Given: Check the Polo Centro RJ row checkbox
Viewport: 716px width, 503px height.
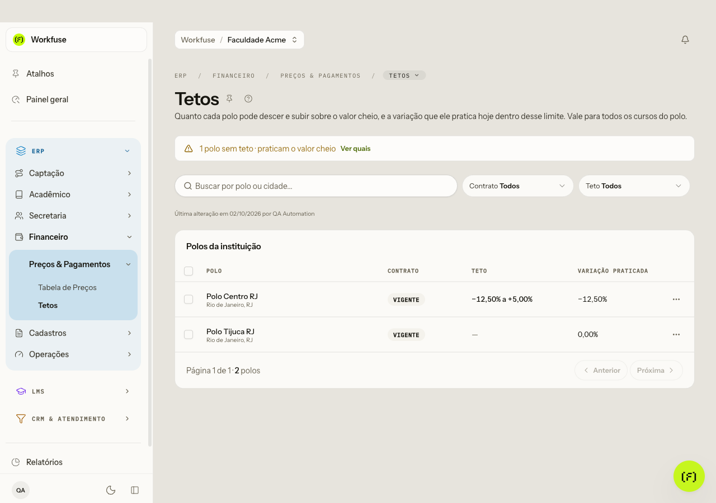Looking at the screenshot, I should 189,300.
